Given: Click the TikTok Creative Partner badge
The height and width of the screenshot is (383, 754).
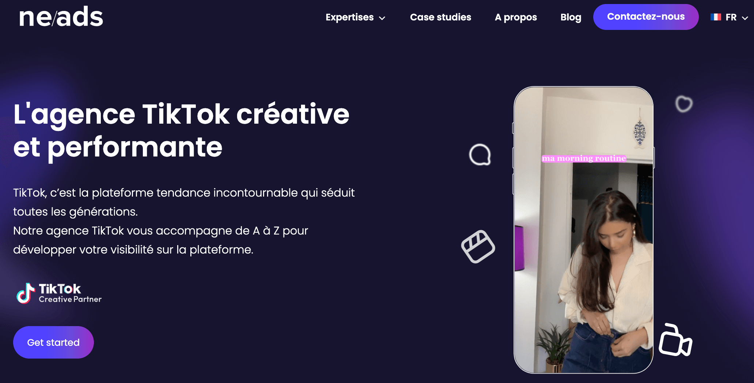Looking at the screenshot, I should 59,293.
